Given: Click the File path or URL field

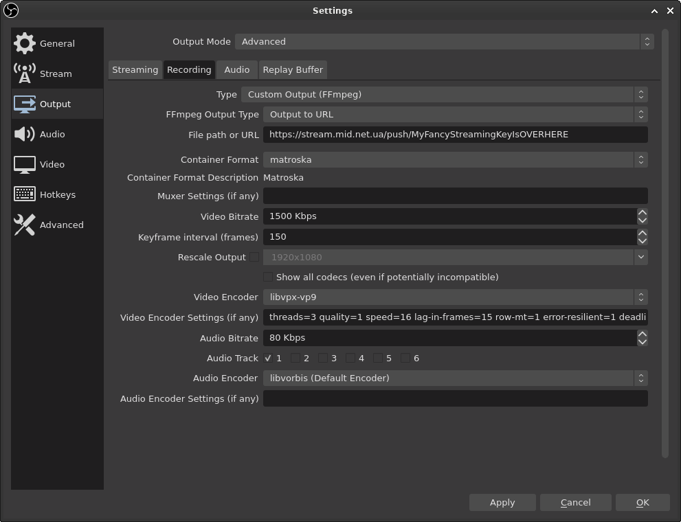Looking at the screenshot, I should [x=455, y=135].
